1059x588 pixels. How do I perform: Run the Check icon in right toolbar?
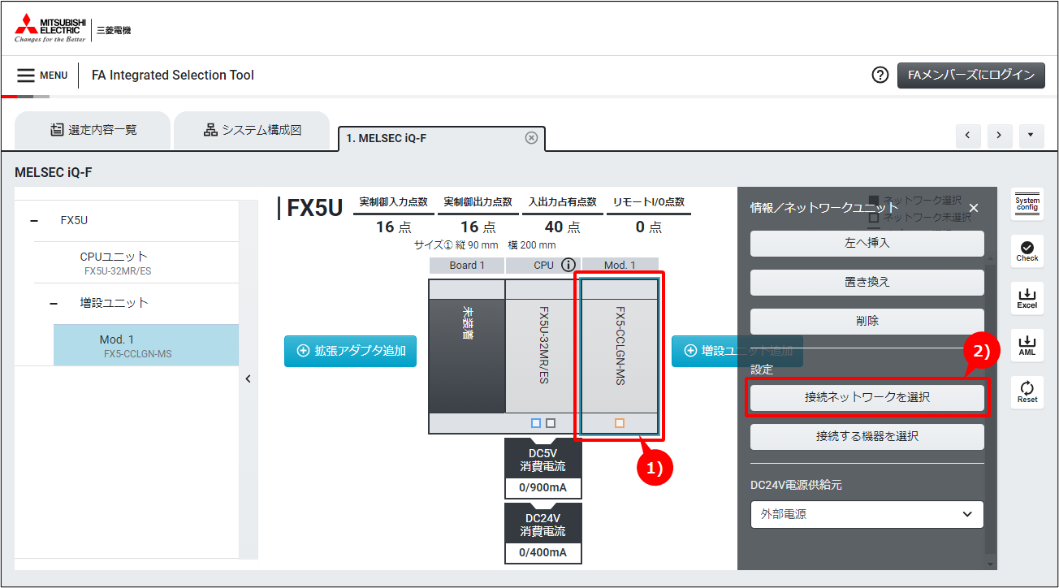[x=1027, y=251]
